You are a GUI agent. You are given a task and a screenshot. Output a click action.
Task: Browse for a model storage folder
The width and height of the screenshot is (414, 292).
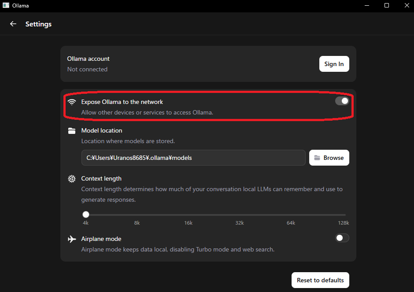329,158
